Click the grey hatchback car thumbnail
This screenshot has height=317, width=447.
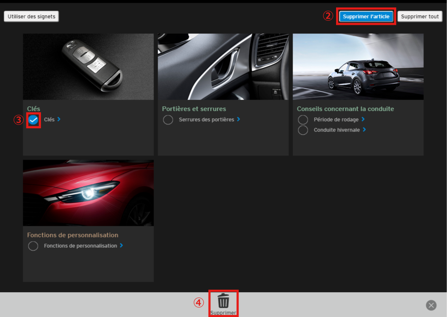pos(358,67)
